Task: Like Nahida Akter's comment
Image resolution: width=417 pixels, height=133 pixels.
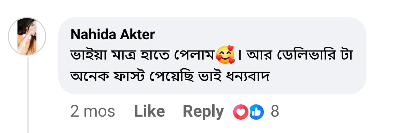Action: [x=149, y=112]
